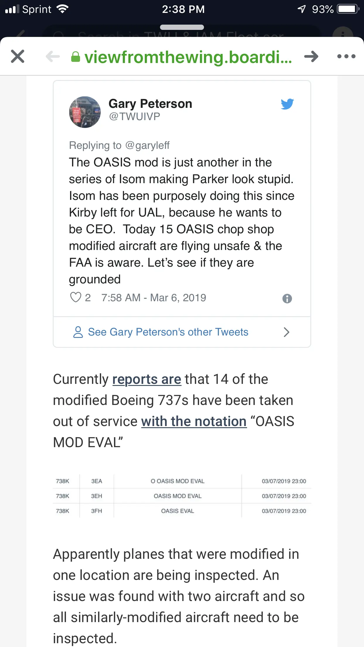Open the three-dot more options menu

click(x=346, y=56)
